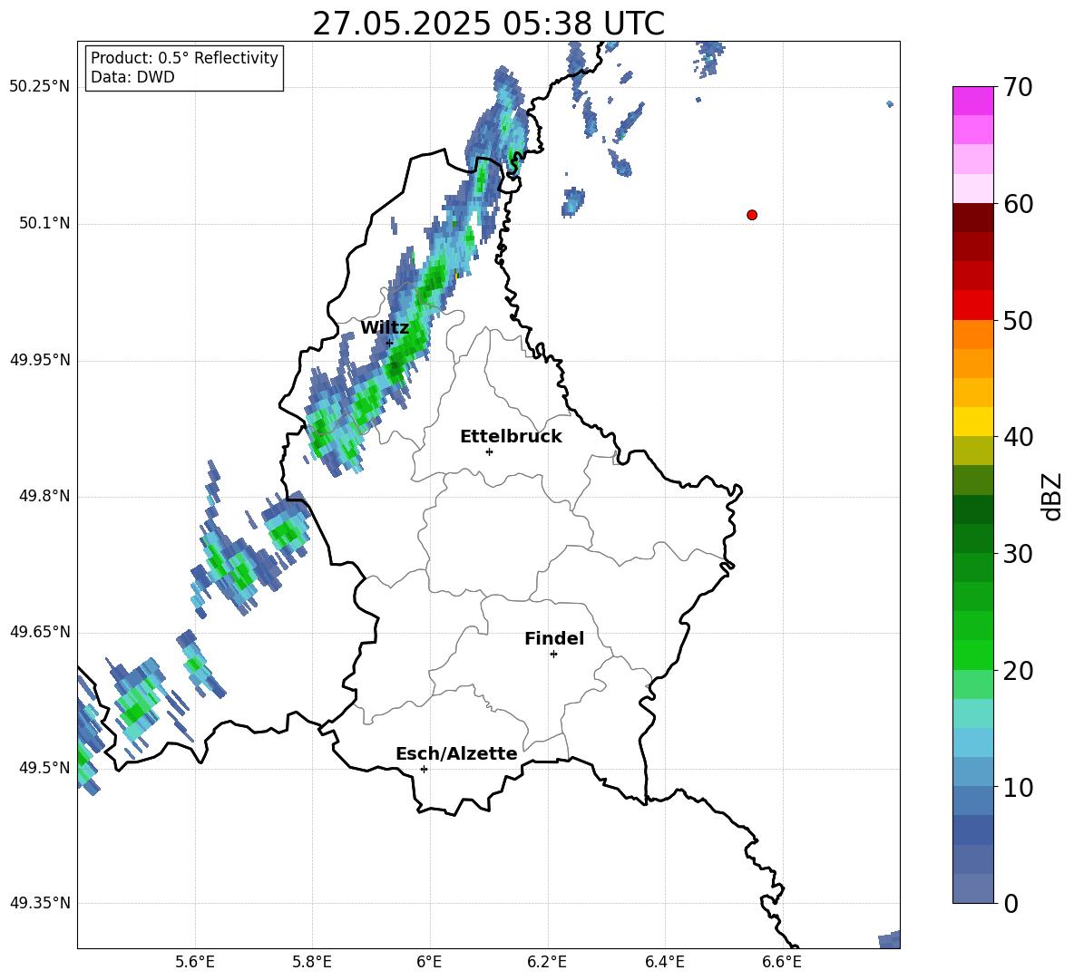
Task: Click the 'Product: 0.5° Reflectivity' text
Action: [184, 58]
